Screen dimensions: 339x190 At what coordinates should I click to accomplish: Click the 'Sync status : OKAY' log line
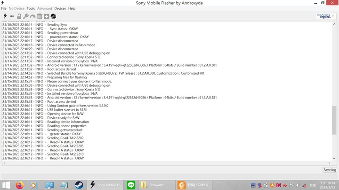pos(40,29)
